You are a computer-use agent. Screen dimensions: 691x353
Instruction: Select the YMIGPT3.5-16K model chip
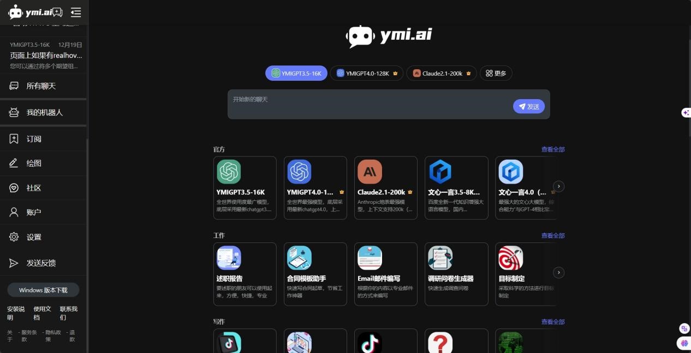[296, 73]
